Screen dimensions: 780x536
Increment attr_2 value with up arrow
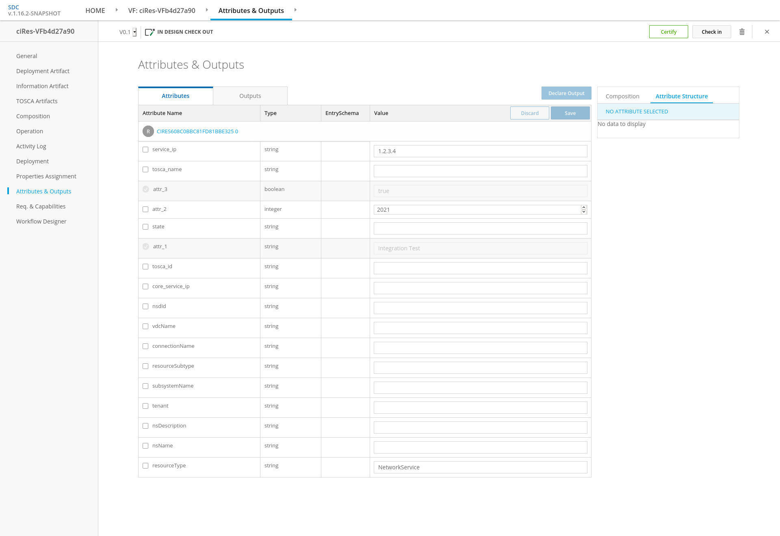[584, 207]
